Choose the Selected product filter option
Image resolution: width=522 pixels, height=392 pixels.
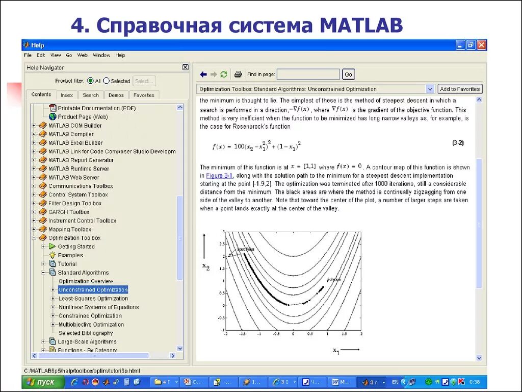coord(106,81)
